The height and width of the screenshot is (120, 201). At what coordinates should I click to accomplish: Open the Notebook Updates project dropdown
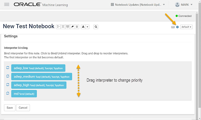coord(138,5)
